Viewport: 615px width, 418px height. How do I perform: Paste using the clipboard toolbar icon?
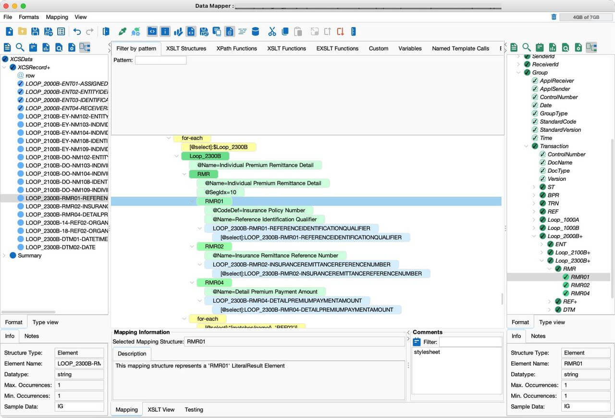298,32
